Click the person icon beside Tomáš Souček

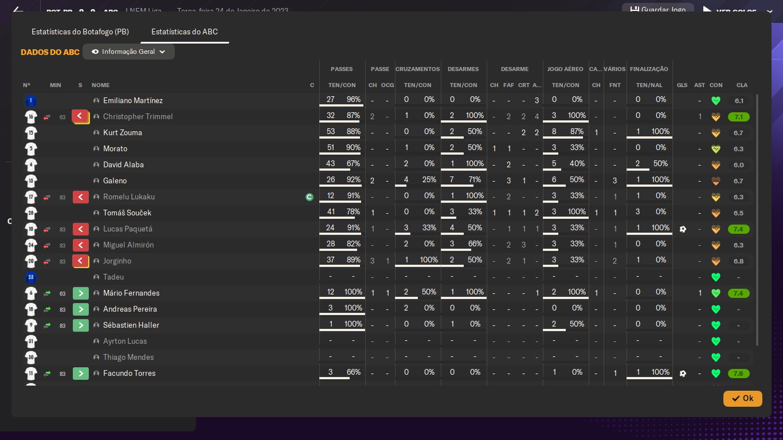[x=96, y=213]
